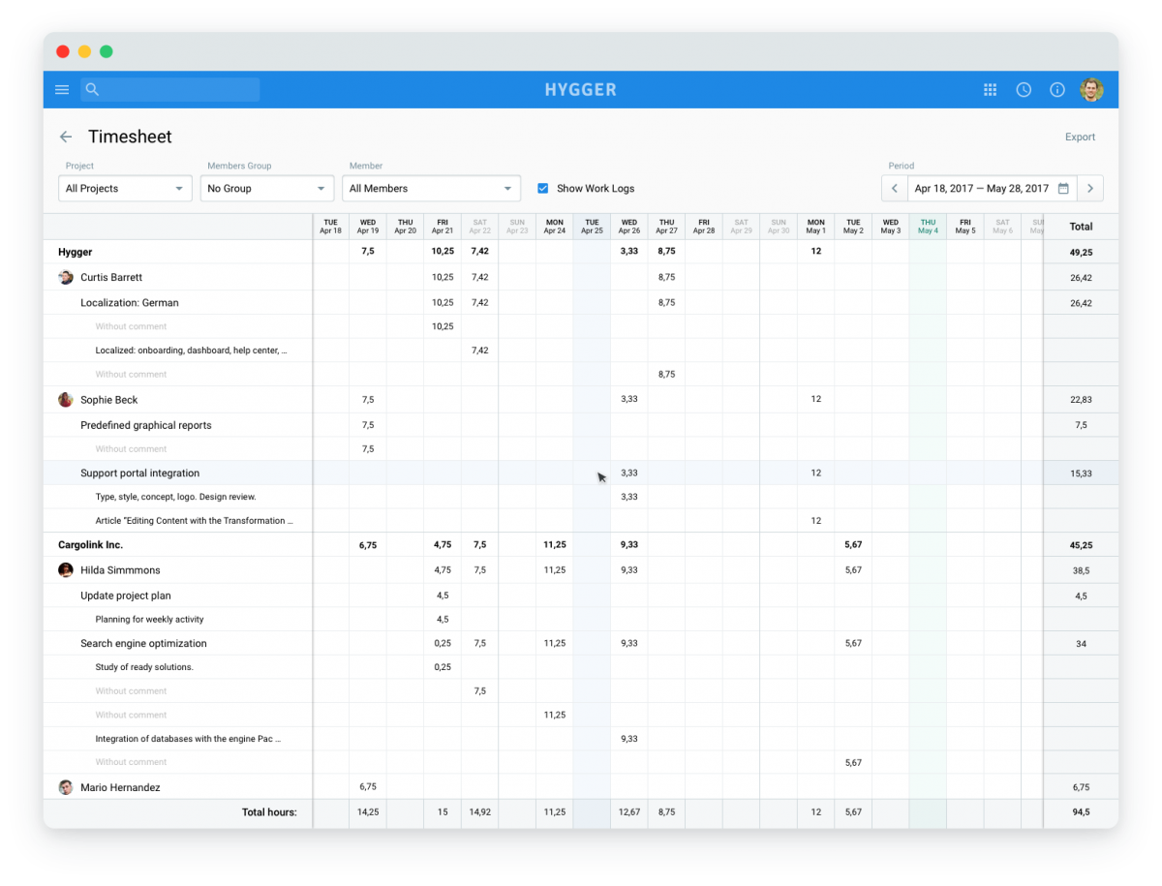This screenshot has height=886, width=1162.
Task: Click the 12,67 total hours cell
Action: 629,812
